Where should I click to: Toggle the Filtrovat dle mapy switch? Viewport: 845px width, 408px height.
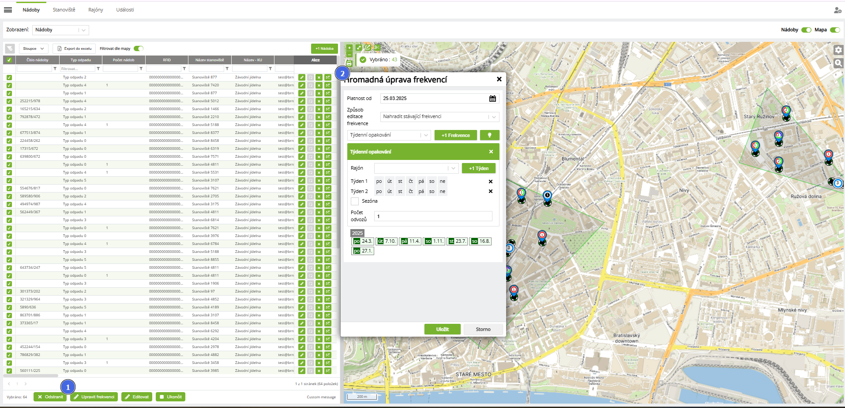[139, 48]
